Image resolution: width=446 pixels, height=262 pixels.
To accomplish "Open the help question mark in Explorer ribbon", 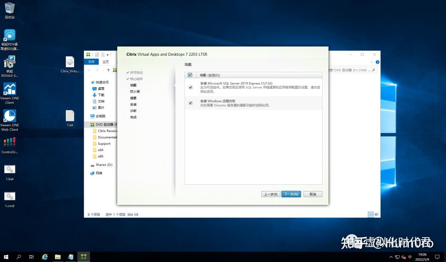I will (x=377, y=62).
